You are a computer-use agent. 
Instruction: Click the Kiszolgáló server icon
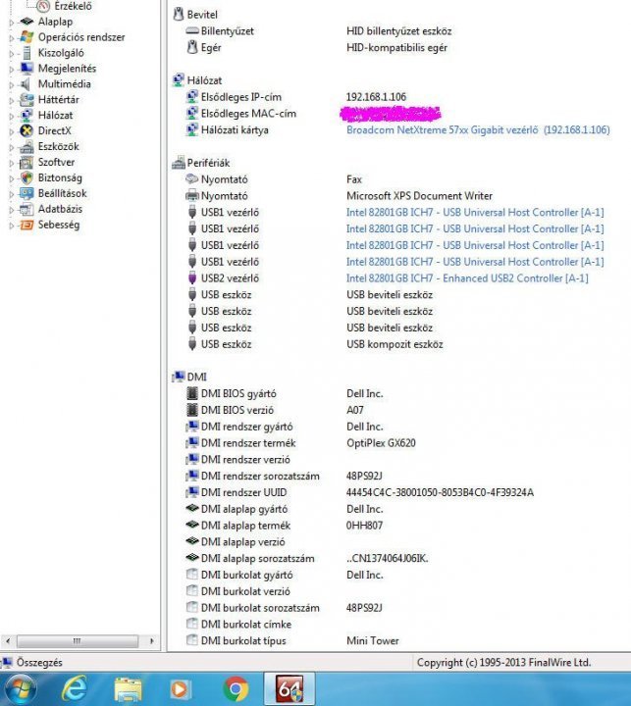pos(27,53)
